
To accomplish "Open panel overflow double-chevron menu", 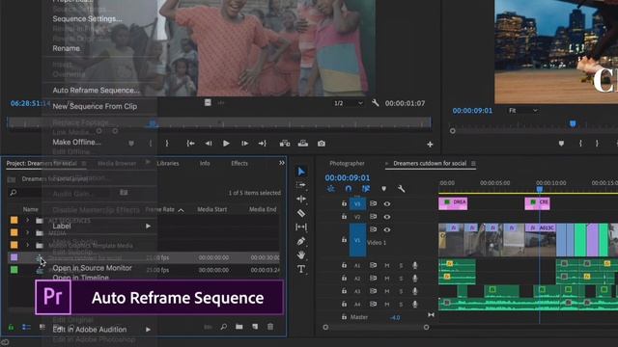I will (282, 163).
